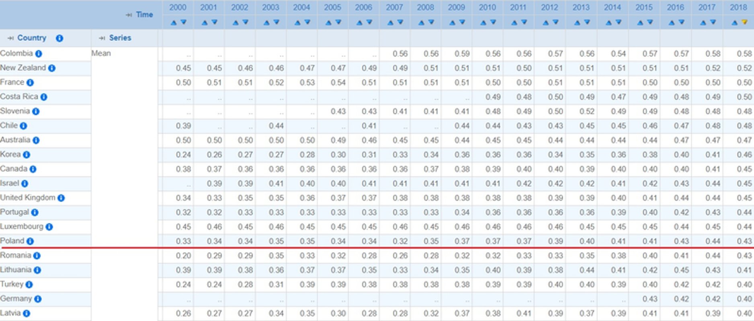Click Turkey's 2003 value 0.31
This screenshot has height=321, width=754.
(276, 284)
